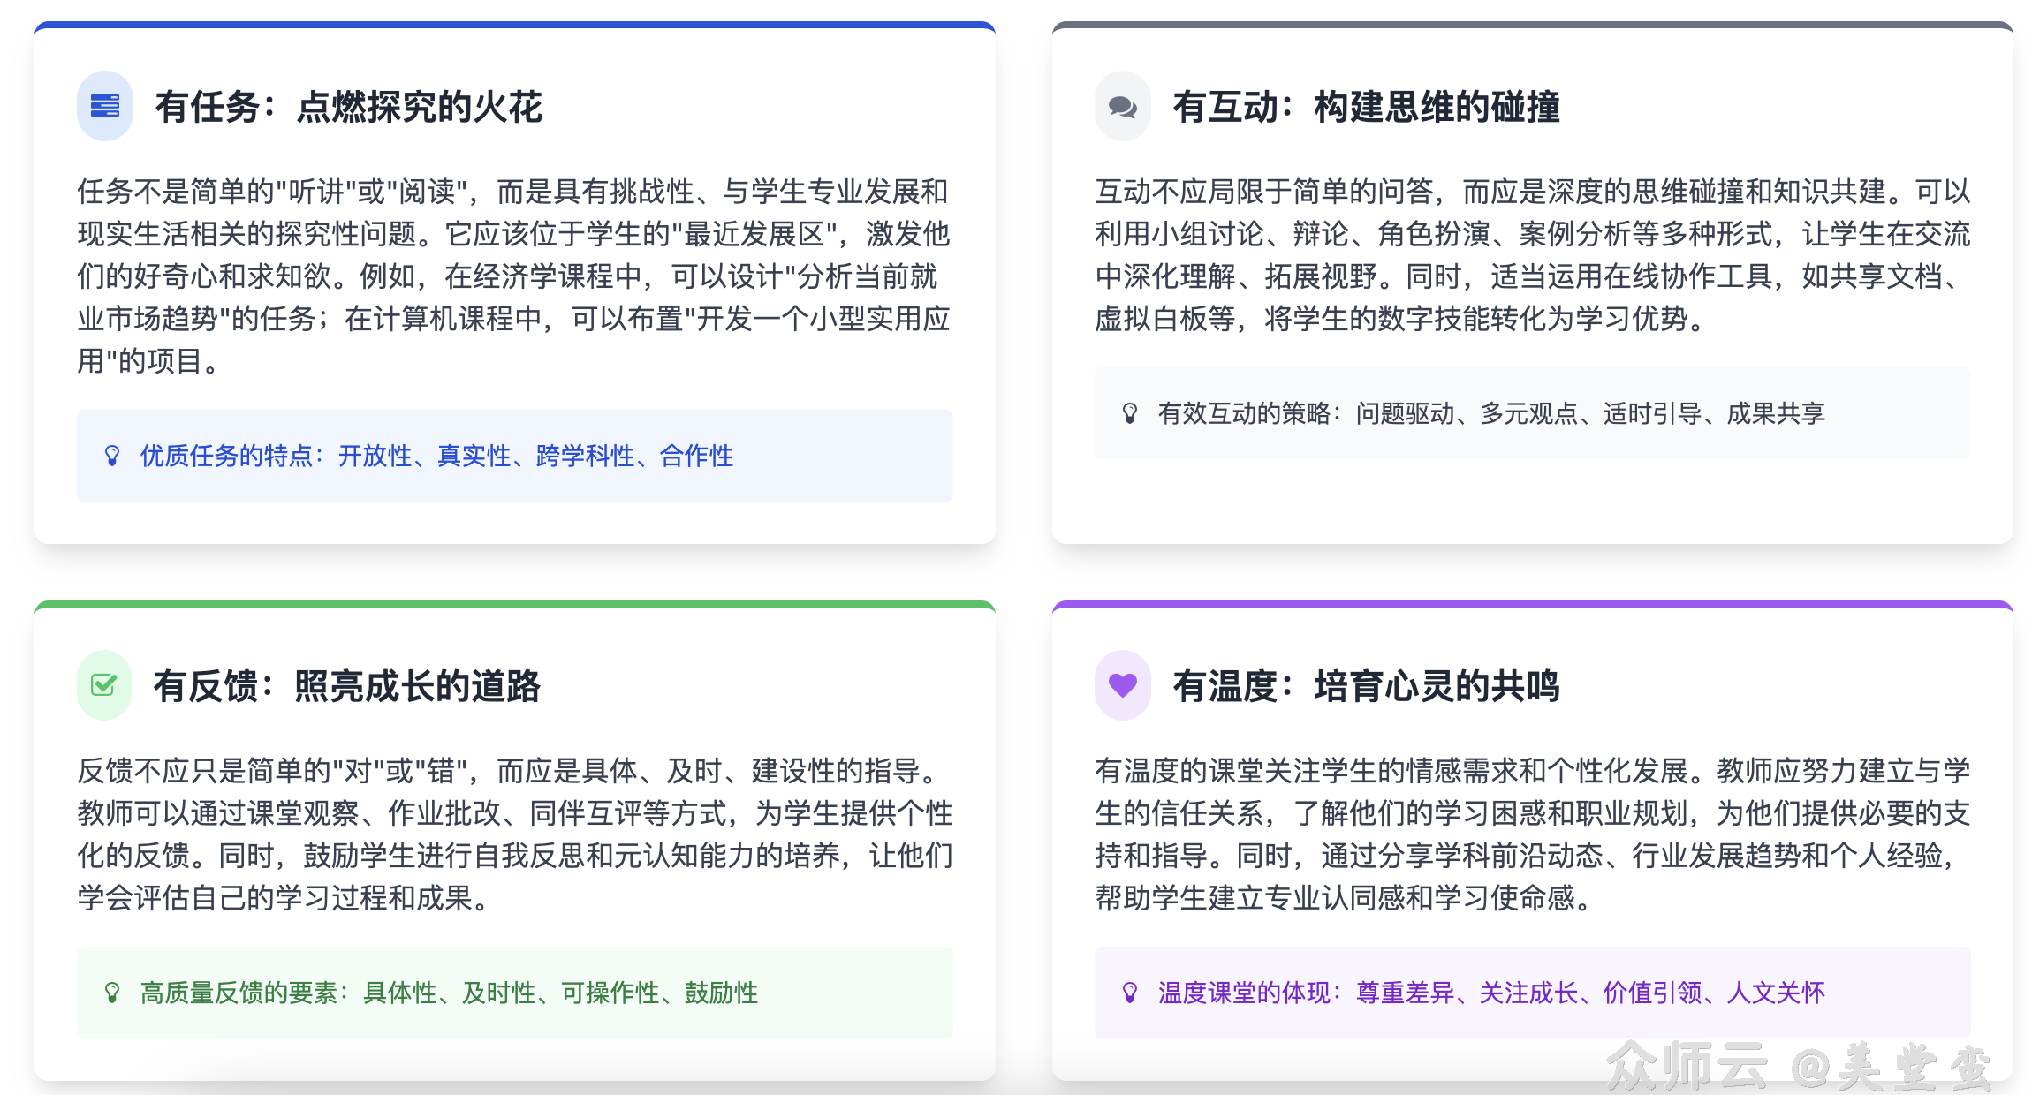Click the green checkmark icon beside 有反馈
This screenshot has width=2032, height=1095.
pos(103,685)
